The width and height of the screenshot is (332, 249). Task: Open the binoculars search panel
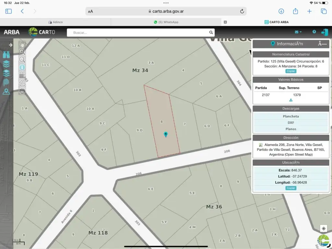(x=6, y=54)
